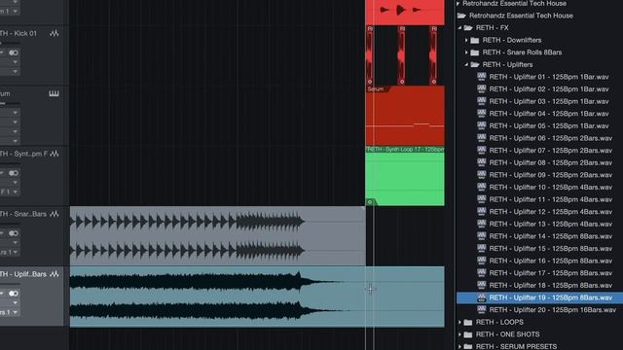Expand the RETH - Snare Rolls 8Bars arrow
The image size is (623, 350).
[x=466, y=52]
